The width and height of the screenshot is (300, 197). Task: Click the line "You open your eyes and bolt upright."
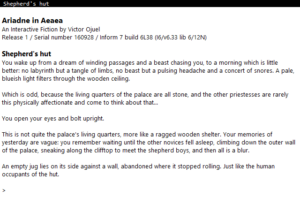point(53,119)
